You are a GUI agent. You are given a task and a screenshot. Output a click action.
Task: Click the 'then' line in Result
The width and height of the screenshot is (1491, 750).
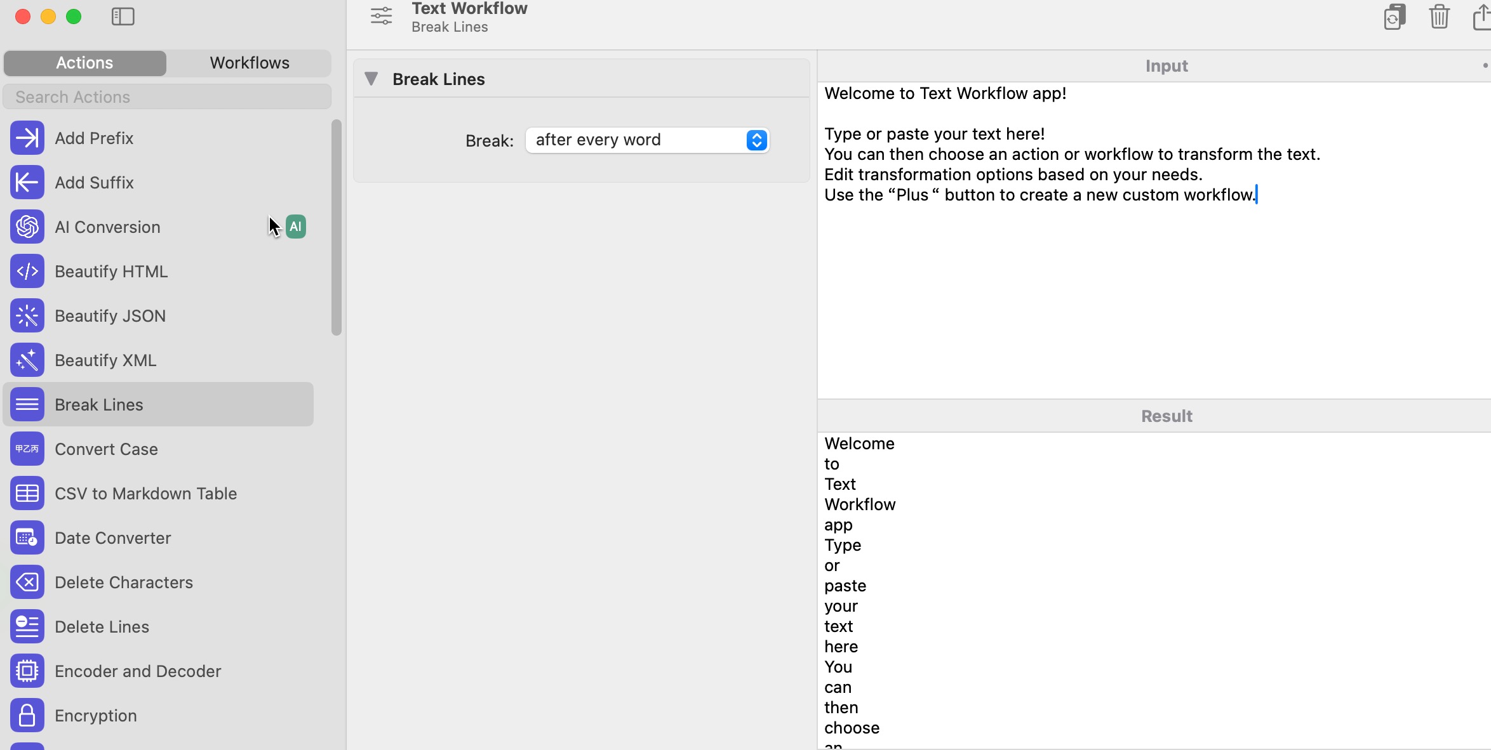(841, 707)
